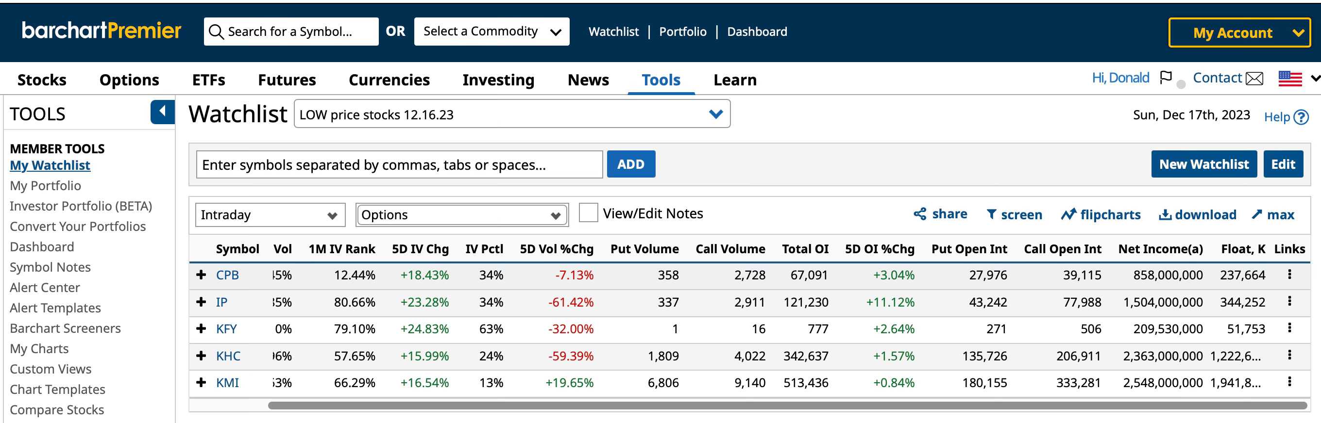Maximize the table with max
This screenshot has height=423, width=1321.
tap(1273, 214)
